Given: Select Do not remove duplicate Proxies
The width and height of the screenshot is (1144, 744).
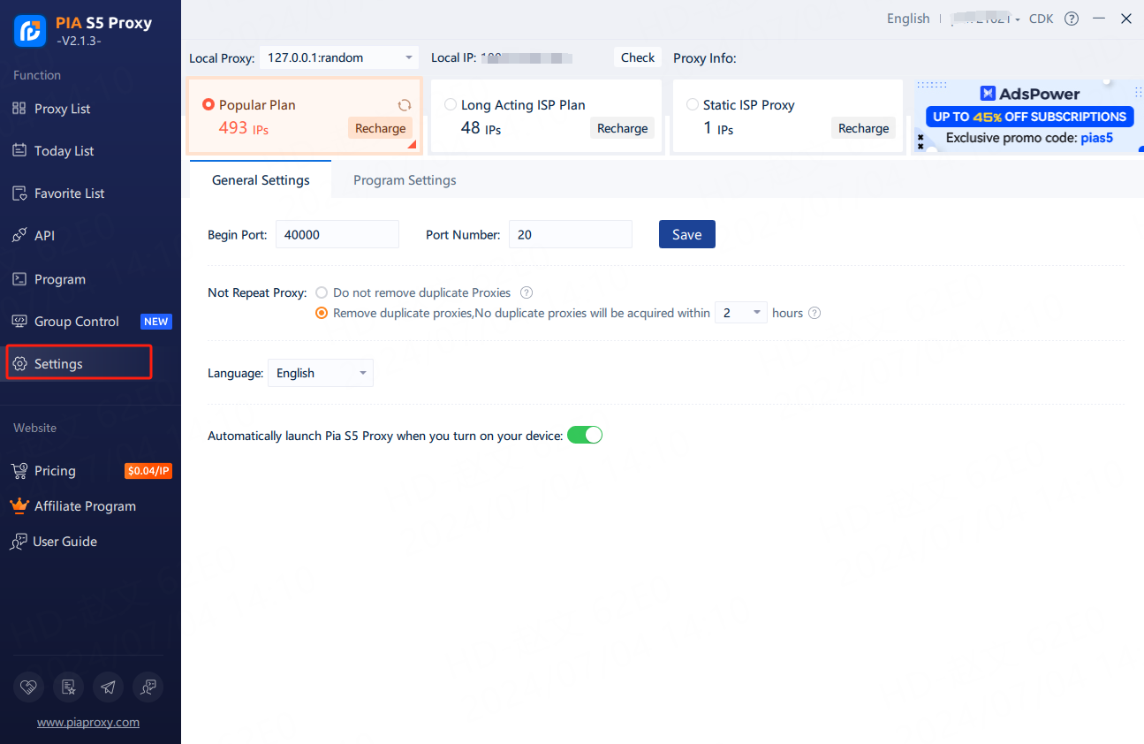Looking at the screenshot, I should coord(322,292).
